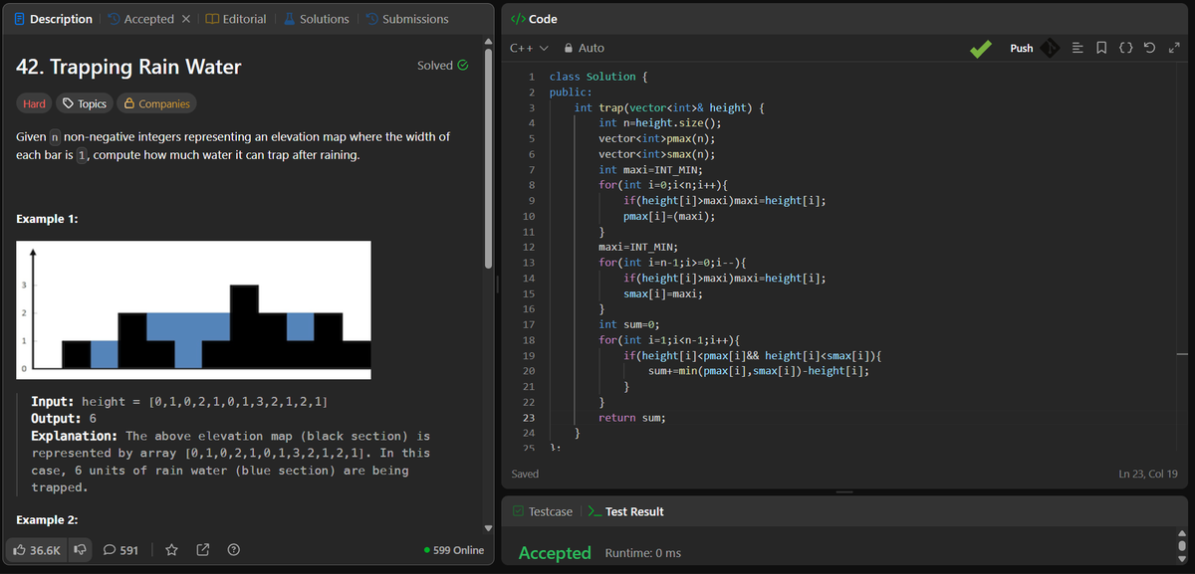The image size is (1195, 574).
Task: Reset code with the undo arrow icon
Action: (1151, 48)
